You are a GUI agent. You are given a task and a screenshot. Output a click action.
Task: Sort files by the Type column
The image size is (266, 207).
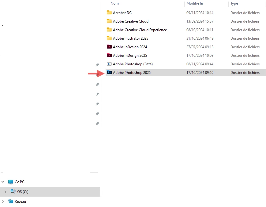(234, 3)
